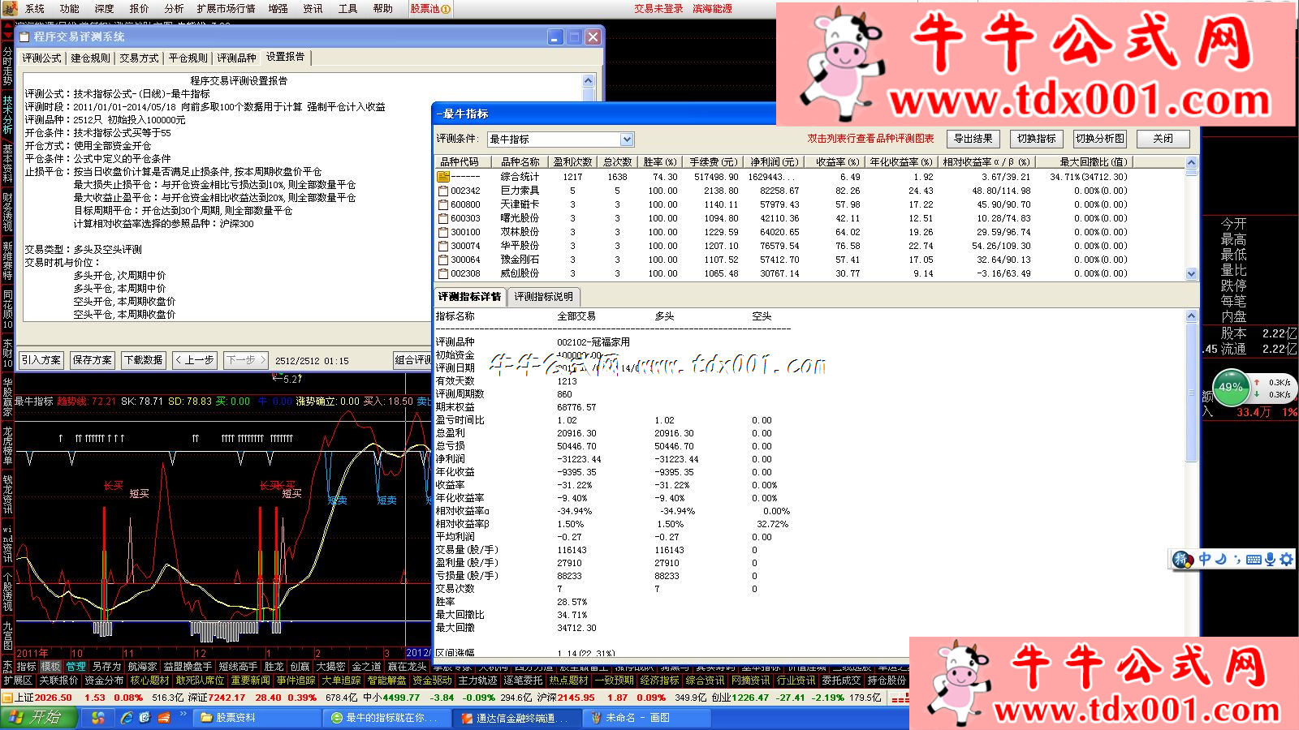Click the 引入方案 button
The width and height of the screenshot is (1299, 730).
[x=41, y=360]
